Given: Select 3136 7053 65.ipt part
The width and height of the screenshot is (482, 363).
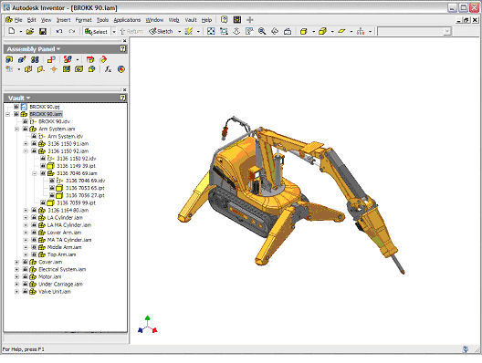Looking at the screenshot, I should [x=85, y=188].
